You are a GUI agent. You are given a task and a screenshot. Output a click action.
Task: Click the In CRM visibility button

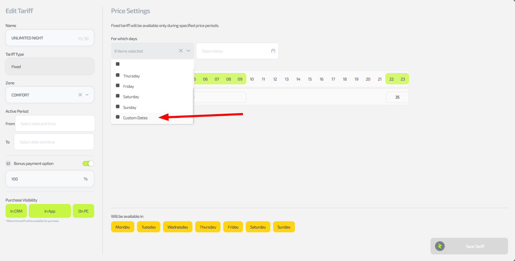(16, 211)
